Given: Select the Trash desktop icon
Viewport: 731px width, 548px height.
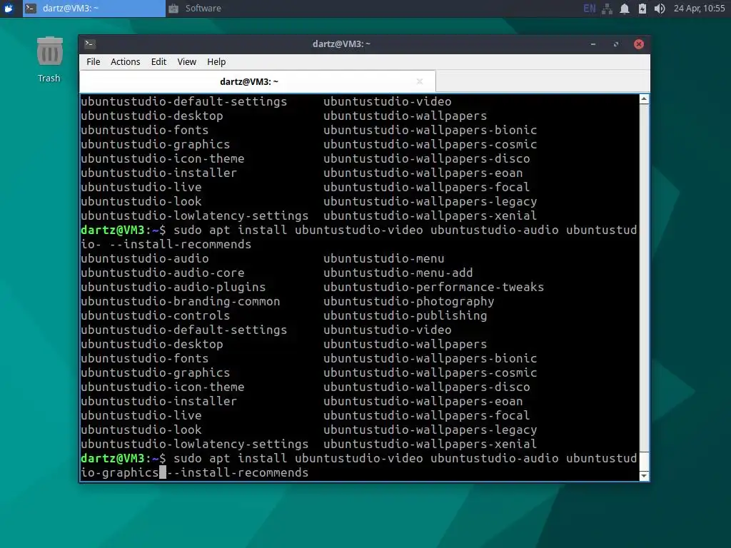Looking at the screenshot, I should tap(49, 60).
